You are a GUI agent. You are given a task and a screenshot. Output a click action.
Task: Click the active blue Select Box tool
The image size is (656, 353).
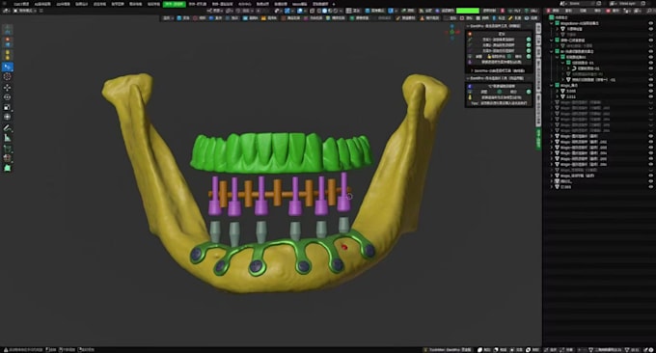tap(7, 67)
